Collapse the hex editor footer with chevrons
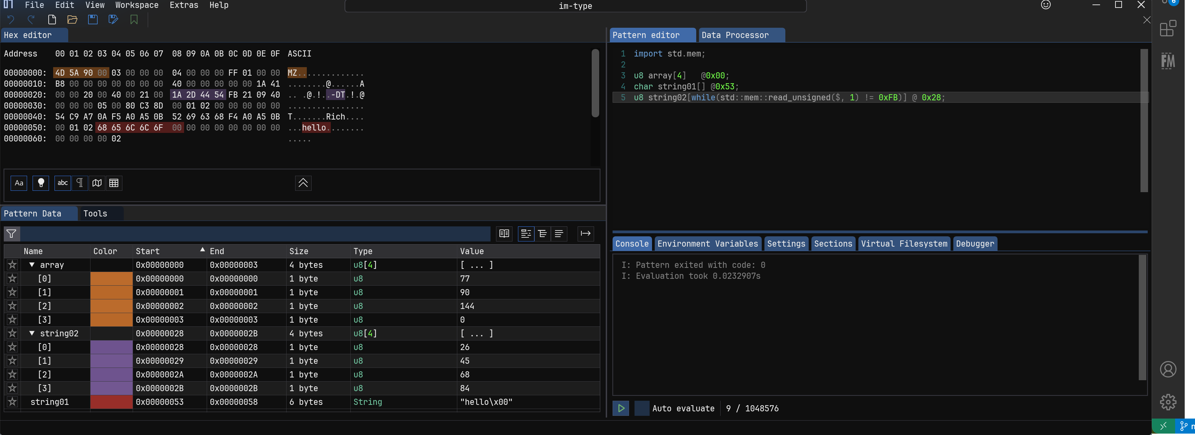The width and height of the screenshot is (1195, 435). (303, 183)
